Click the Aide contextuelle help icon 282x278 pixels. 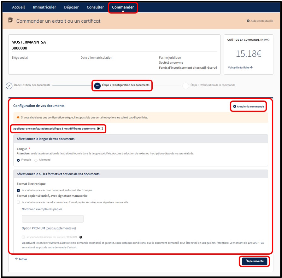[248, 21]
